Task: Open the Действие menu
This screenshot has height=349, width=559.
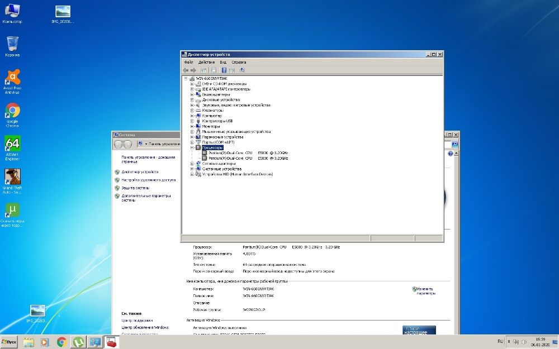Action: click(206, 62)
